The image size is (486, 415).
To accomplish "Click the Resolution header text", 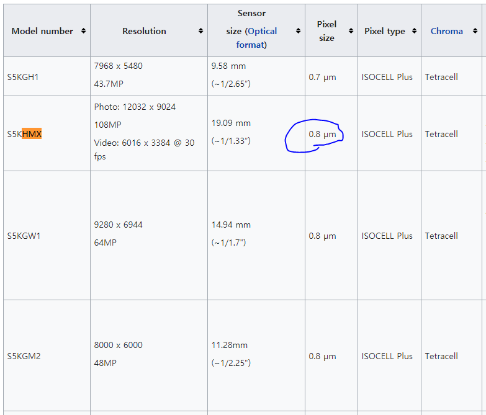I will 144,31.
